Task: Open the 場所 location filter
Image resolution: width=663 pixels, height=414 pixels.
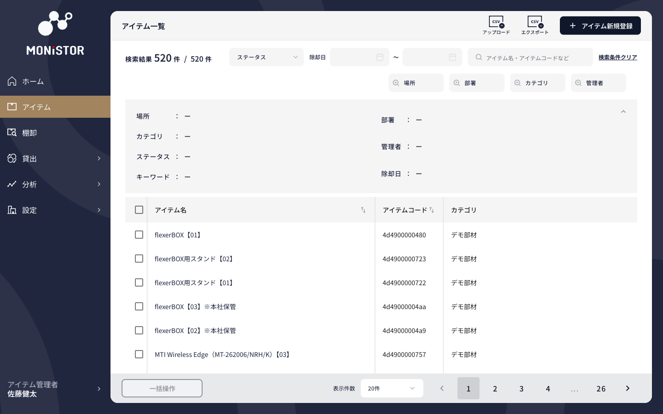Action: [x=416, y=83]
